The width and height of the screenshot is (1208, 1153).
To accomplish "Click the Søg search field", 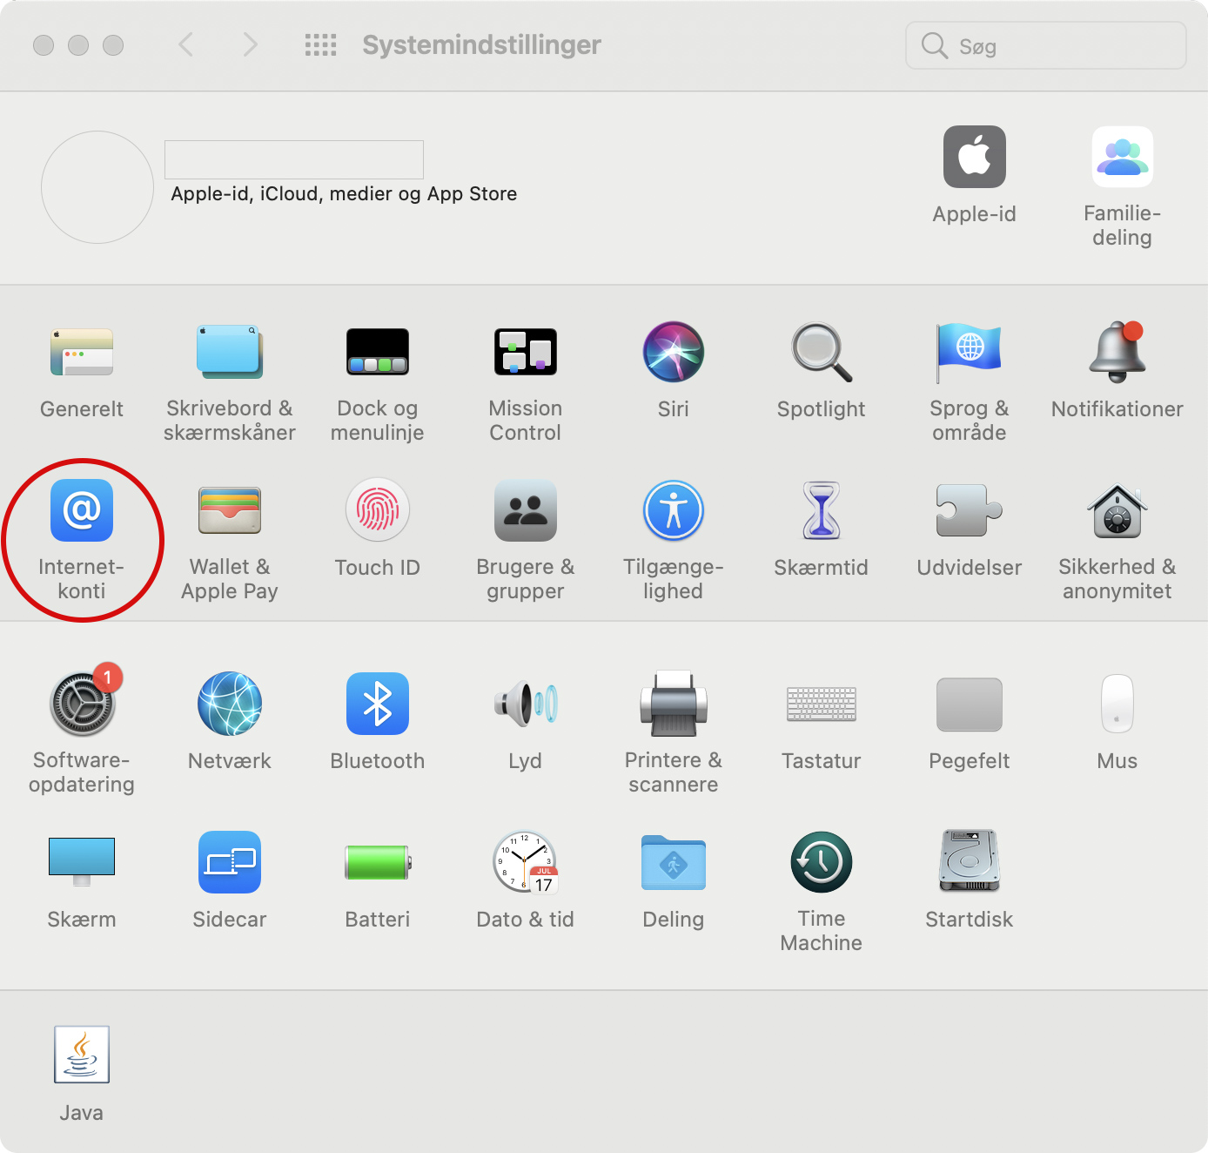I will pos(1046,45).
